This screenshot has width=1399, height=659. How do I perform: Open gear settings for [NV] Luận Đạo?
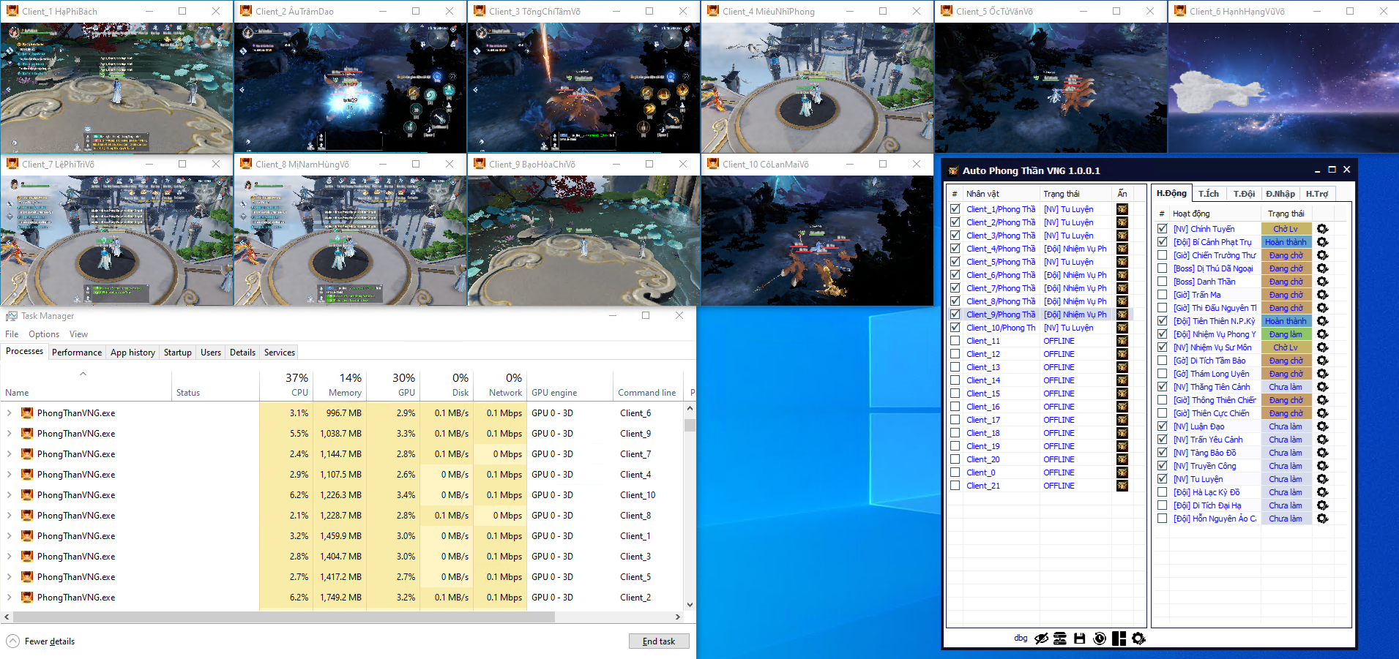pyautogui.click(x=1322, y=426)
